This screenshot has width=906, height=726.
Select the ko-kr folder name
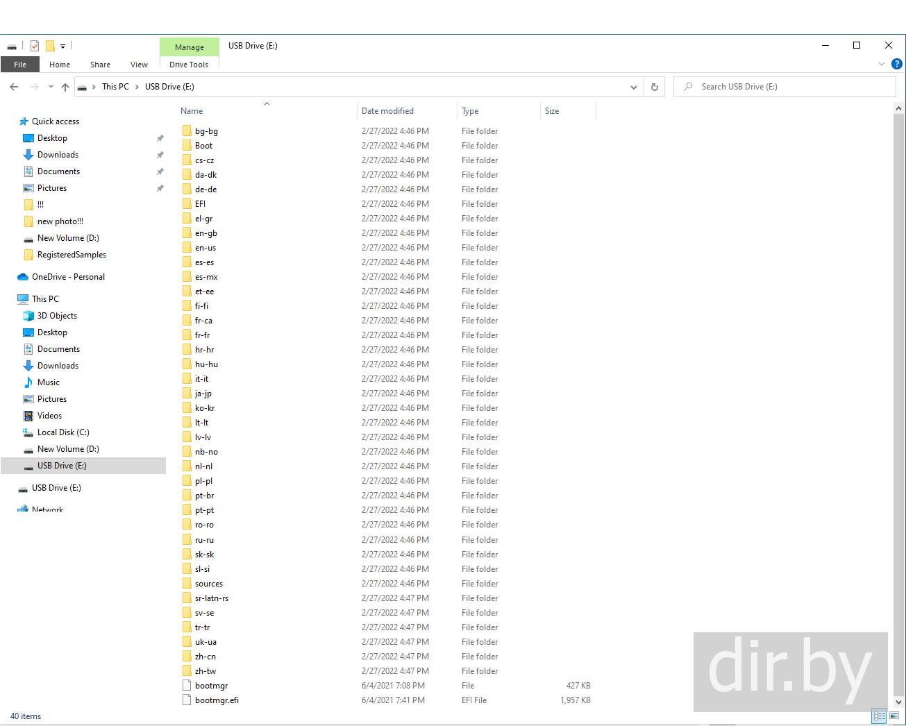(x=205, y=408)
